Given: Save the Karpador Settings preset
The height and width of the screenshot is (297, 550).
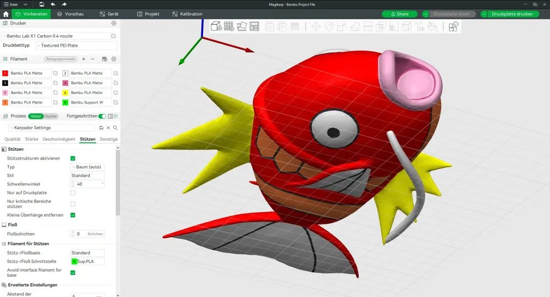Looking at the screenshot, I should pyautogui.click(x=101, y=128).
